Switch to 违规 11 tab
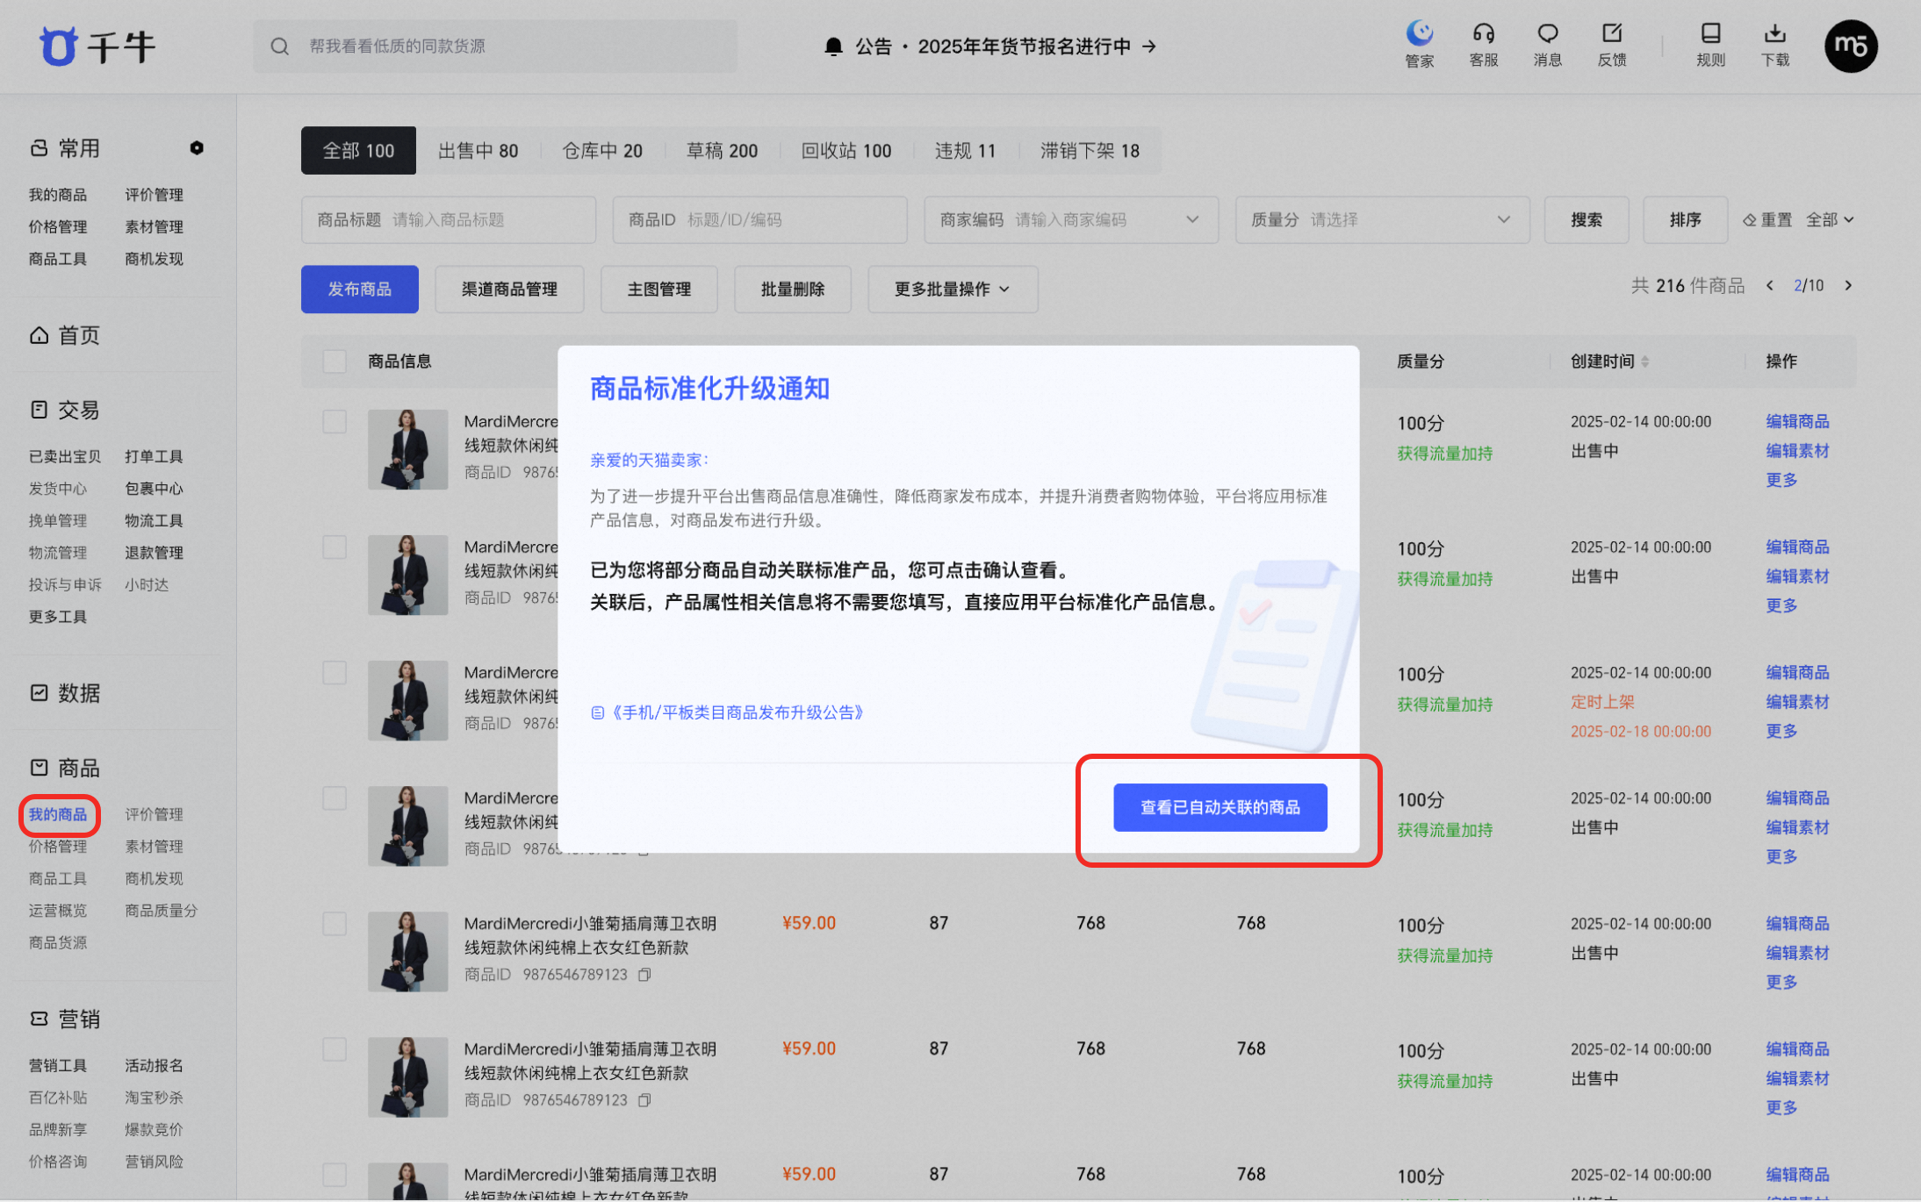 click(965, 150)
